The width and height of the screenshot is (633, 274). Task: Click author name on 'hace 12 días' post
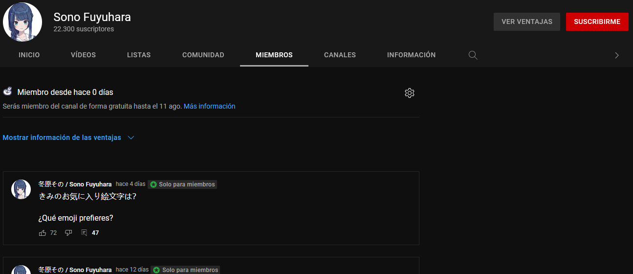tap(75, 270)
